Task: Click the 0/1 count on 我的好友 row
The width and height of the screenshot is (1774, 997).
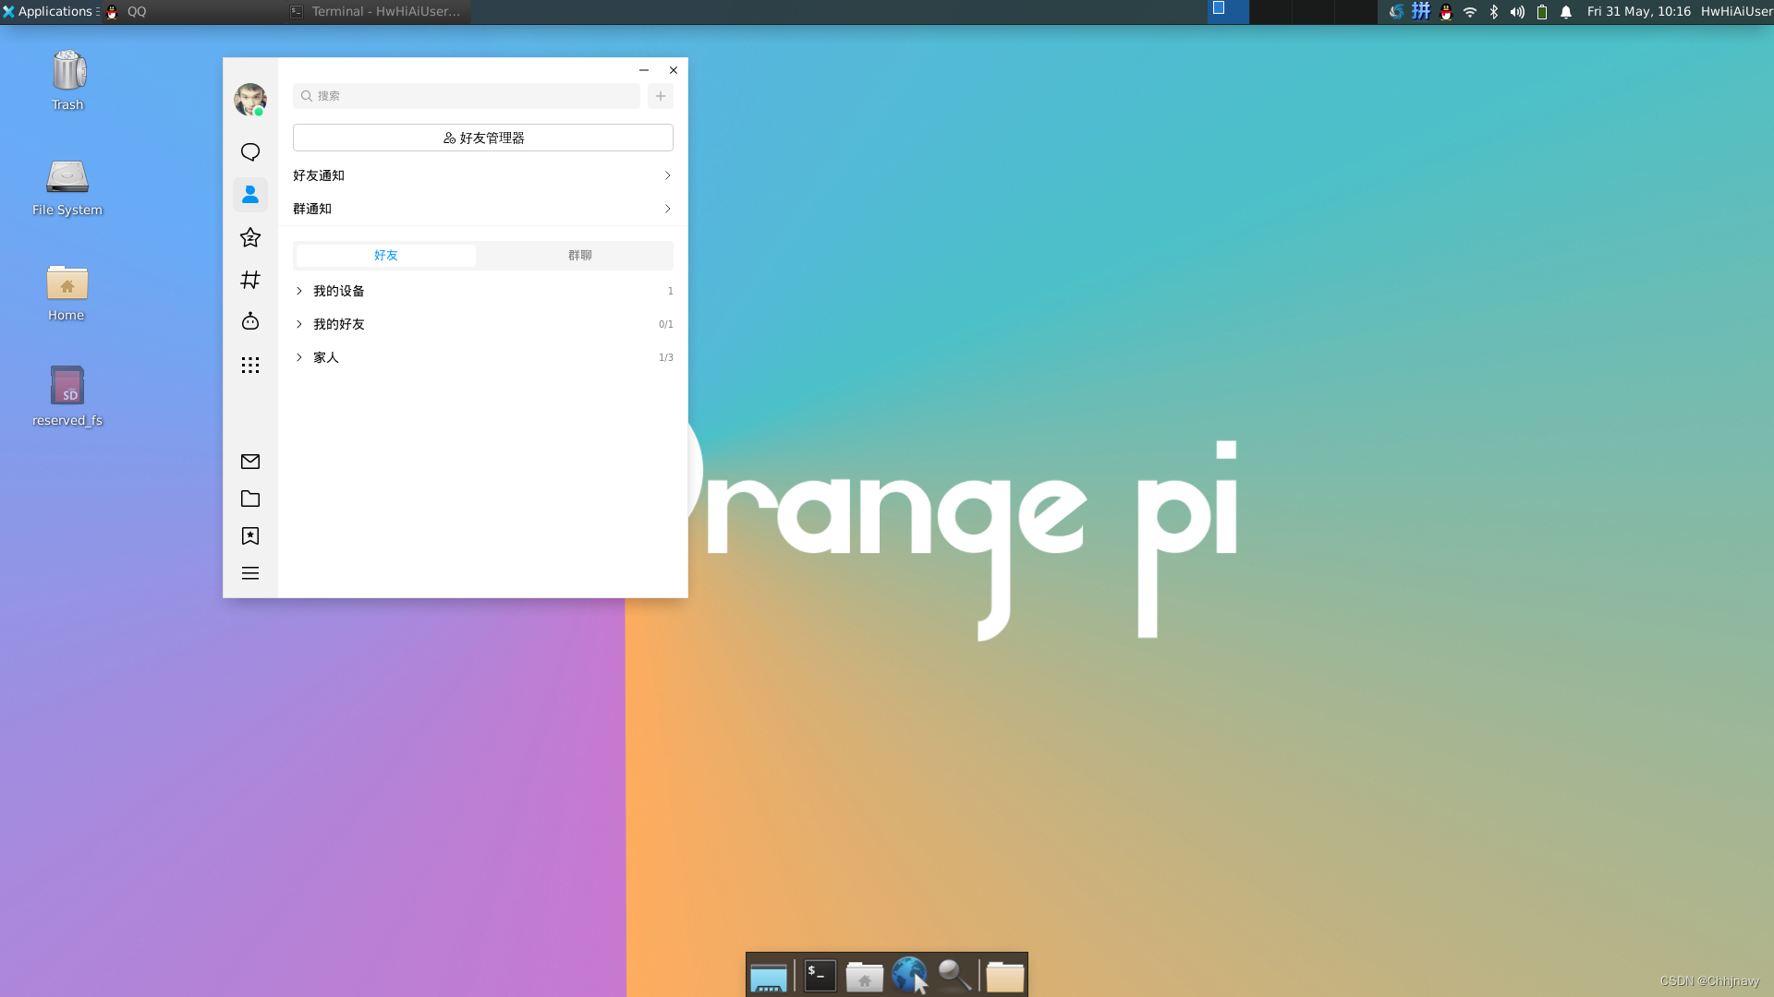Action: [666, 324]
